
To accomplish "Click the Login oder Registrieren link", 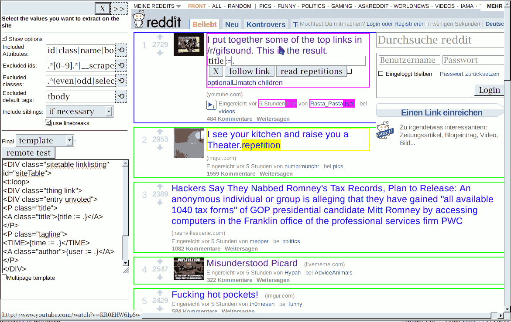I will [395, 24].
